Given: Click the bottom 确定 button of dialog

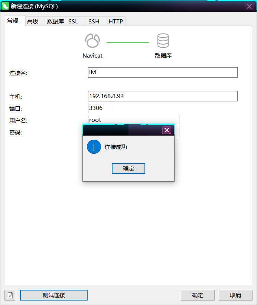Looking at the screenshot, I should click(x=198, y=295).
